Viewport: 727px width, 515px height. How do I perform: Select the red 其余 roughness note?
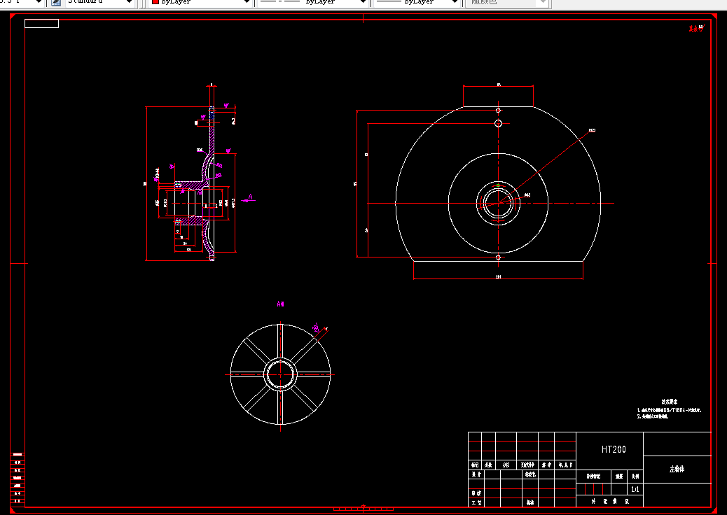coord(695,29)
